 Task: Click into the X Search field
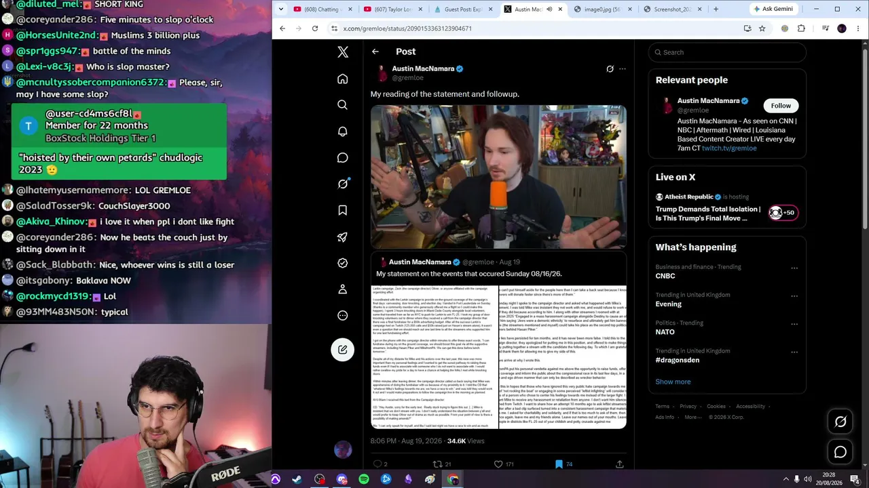[727, 52]
